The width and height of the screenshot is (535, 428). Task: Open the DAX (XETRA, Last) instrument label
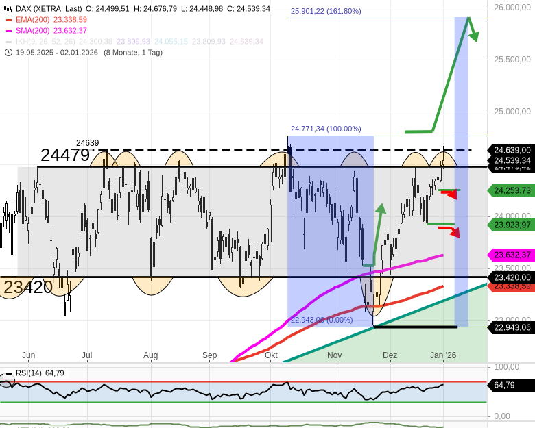[49, 9]
